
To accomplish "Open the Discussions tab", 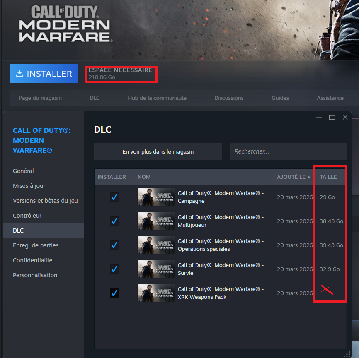I will pos(229,98).
